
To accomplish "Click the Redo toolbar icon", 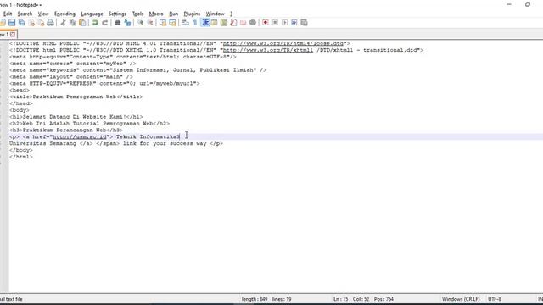I will tap(104, 23).
